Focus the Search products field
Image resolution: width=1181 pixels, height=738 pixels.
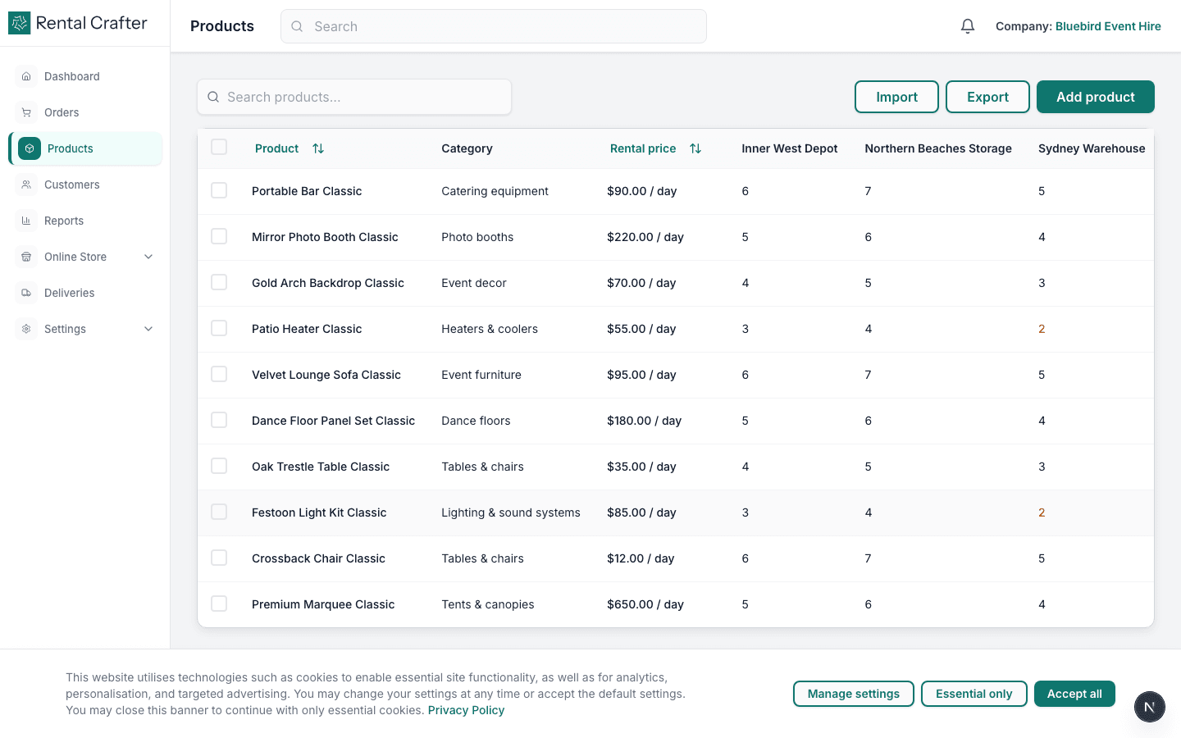click(x=354, y=97)
